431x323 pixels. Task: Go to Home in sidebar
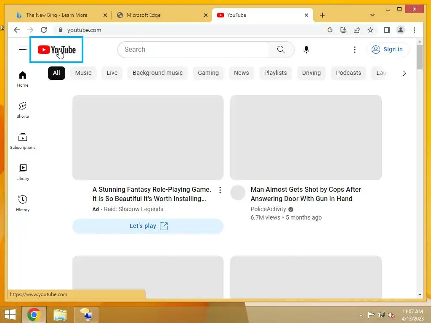(23, 79)
